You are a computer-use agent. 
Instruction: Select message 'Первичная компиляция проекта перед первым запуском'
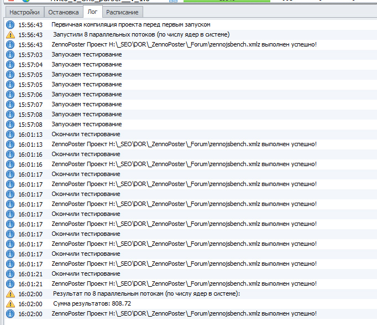[x=131, y=24]
